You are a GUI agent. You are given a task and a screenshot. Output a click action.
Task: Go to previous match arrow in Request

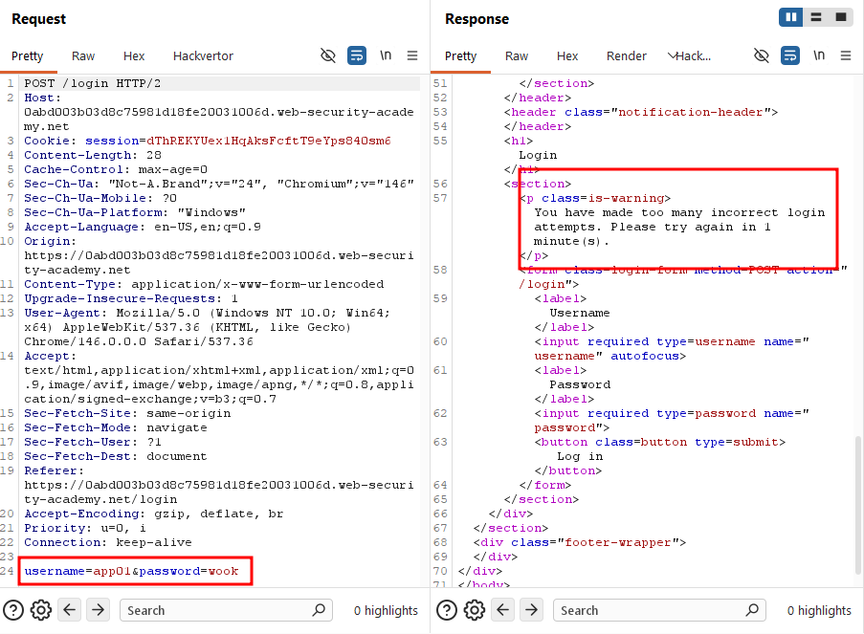click(x=70, y=610)
